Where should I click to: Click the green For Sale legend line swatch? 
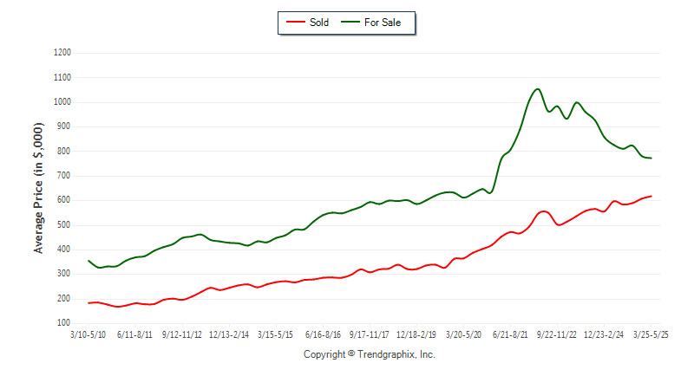350,22
